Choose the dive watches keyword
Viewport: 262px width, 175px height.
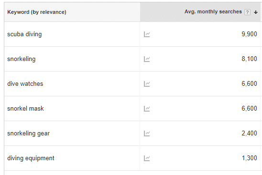[x=25, y=83]
